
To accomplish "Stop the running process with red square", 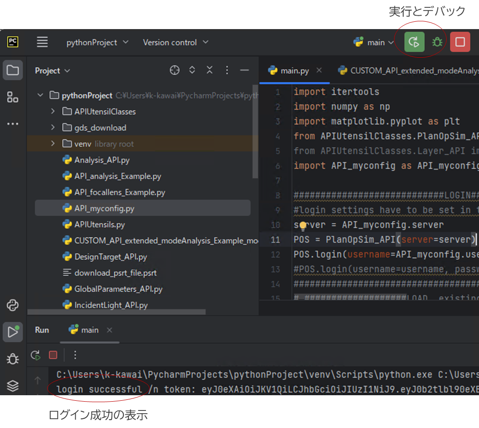I will pyautogui.click(x=460, y=42).
